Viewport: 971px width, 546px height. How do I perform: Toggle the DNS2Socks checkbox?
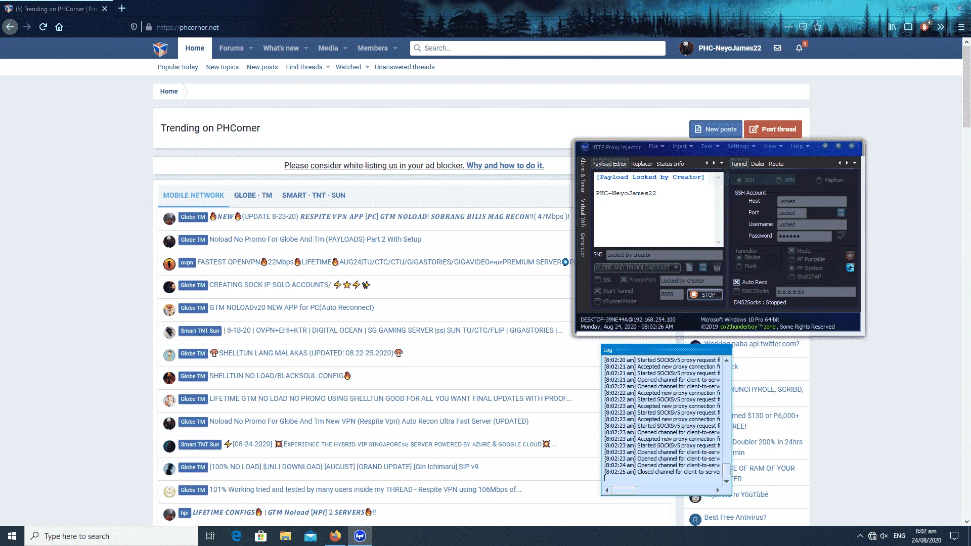(x=737, y=292)
